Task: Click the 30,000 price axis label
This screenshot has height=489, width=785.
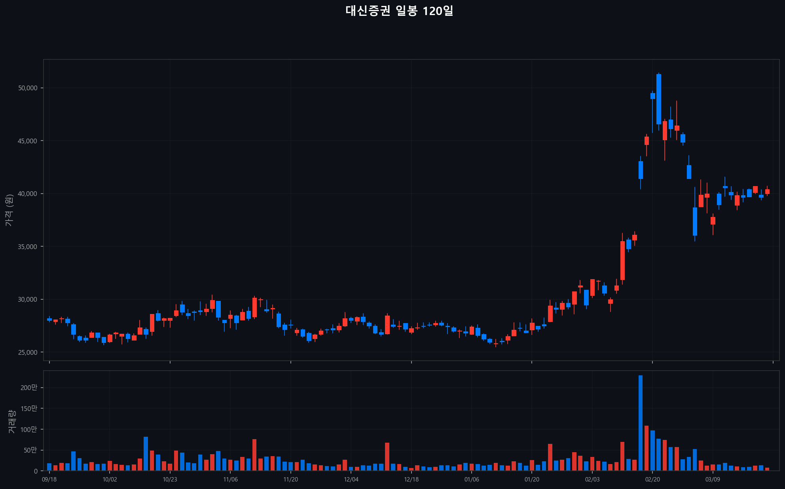Action: point(28,299)
